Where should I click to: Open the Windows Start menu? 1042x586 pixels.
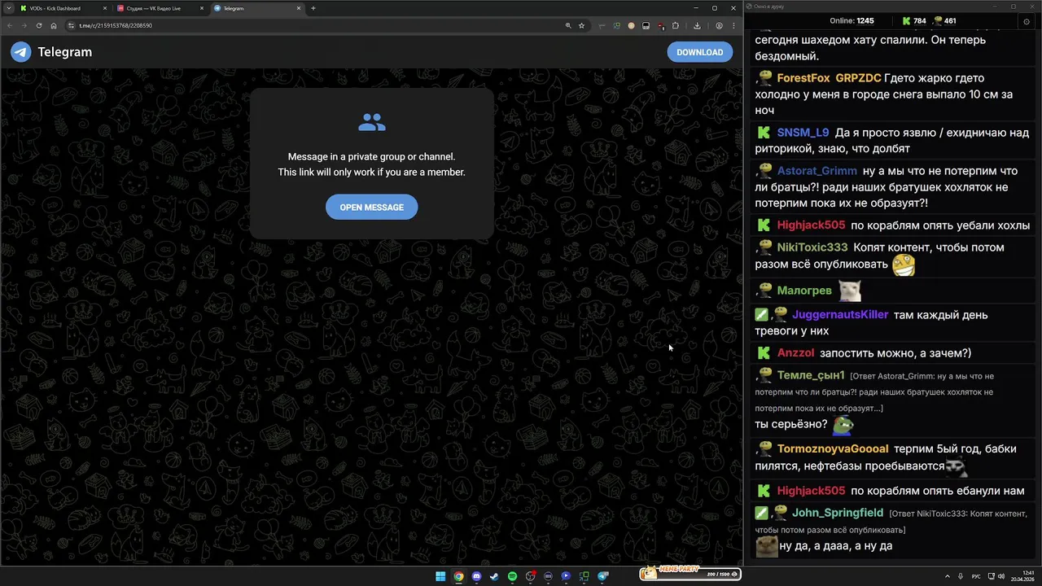pos(440,576)
